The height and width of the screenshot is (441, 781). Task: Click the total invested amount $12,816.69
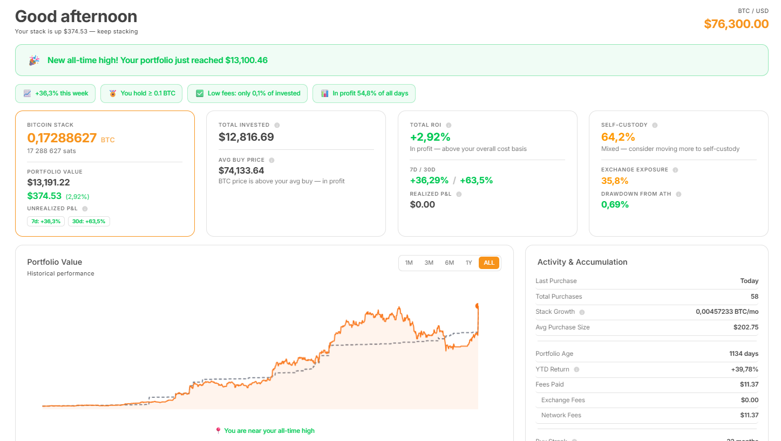pos(246,137)
